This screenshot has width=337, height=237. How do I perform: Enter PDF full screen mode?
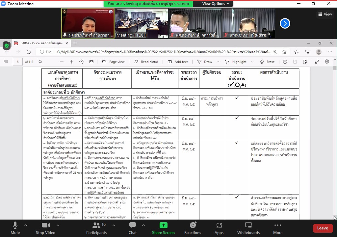317,62
